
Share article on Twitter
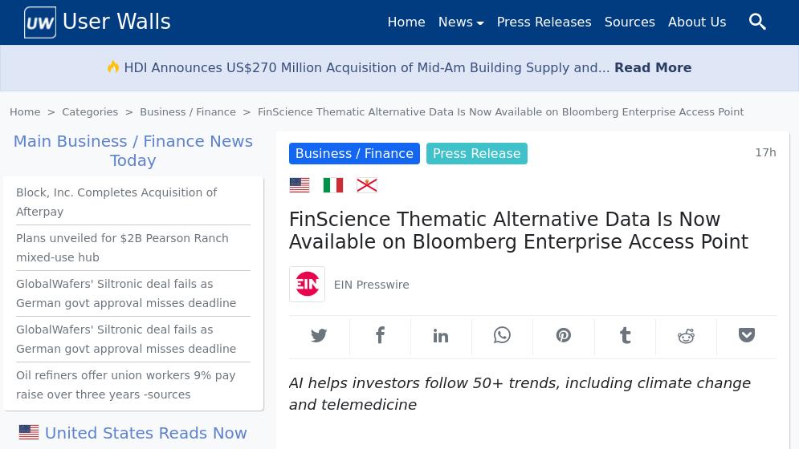319,335
